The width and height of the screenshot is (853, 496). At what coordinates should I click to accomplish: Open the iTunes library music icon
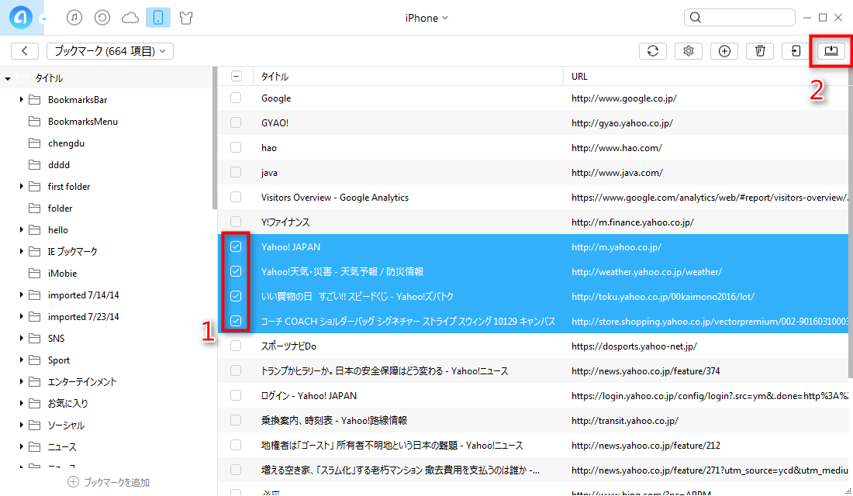(74, 17)
